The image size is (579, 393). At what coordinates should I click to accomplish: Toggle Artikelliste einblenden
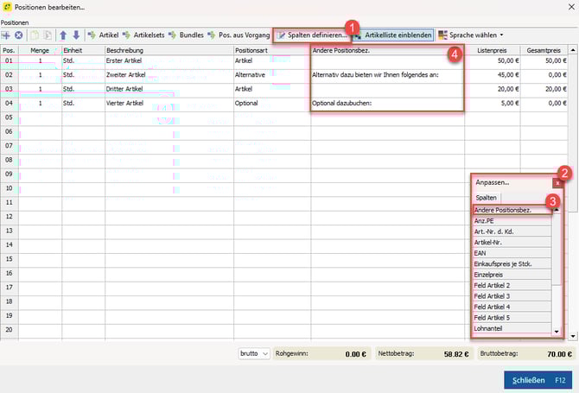(393, 35)
